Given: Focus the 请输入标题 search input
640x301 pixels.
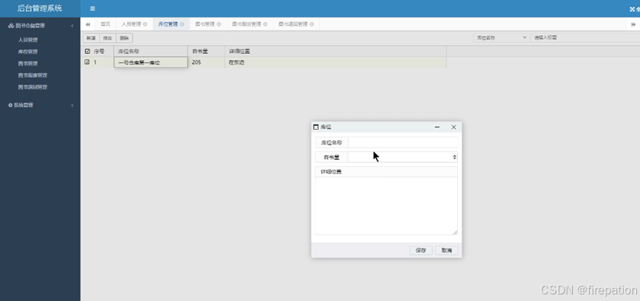Looking at the screenshot, I should (585, 38).
